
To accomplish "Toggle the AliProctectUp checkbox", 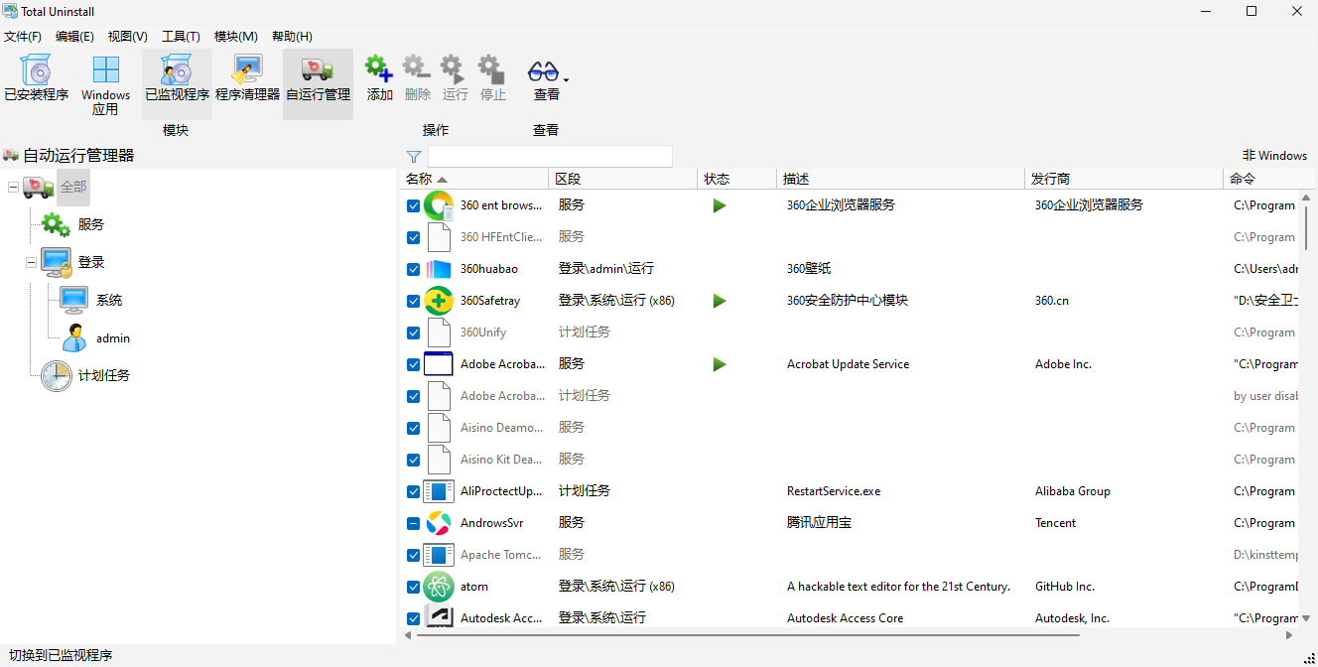I will 413,491.
